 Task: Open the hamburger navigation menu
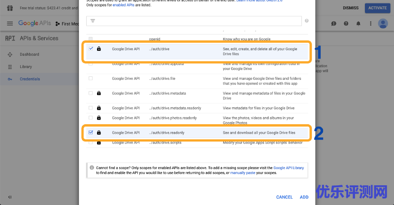click(10, 23)
